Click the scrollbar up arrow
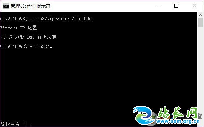 [x=200, y=15]
